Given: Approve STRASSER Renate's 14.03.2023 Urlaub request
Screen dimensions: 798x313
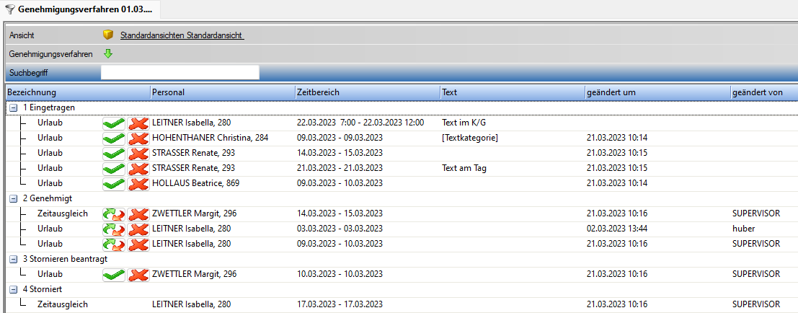Looking at the screenshot, I should 113,154.
